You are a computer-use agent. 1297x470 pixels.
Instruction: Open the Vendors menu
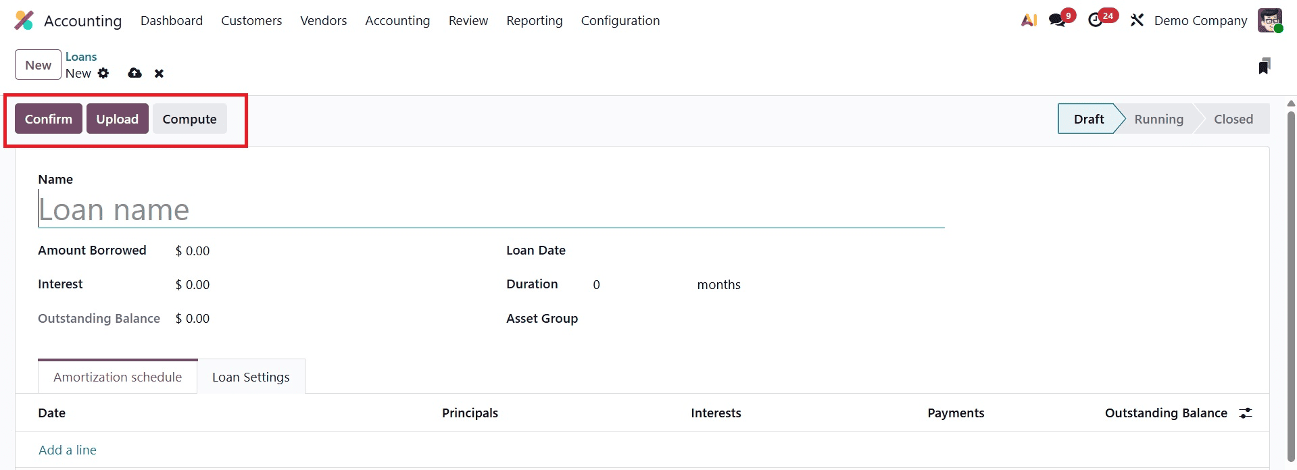(x=324, y=20)
